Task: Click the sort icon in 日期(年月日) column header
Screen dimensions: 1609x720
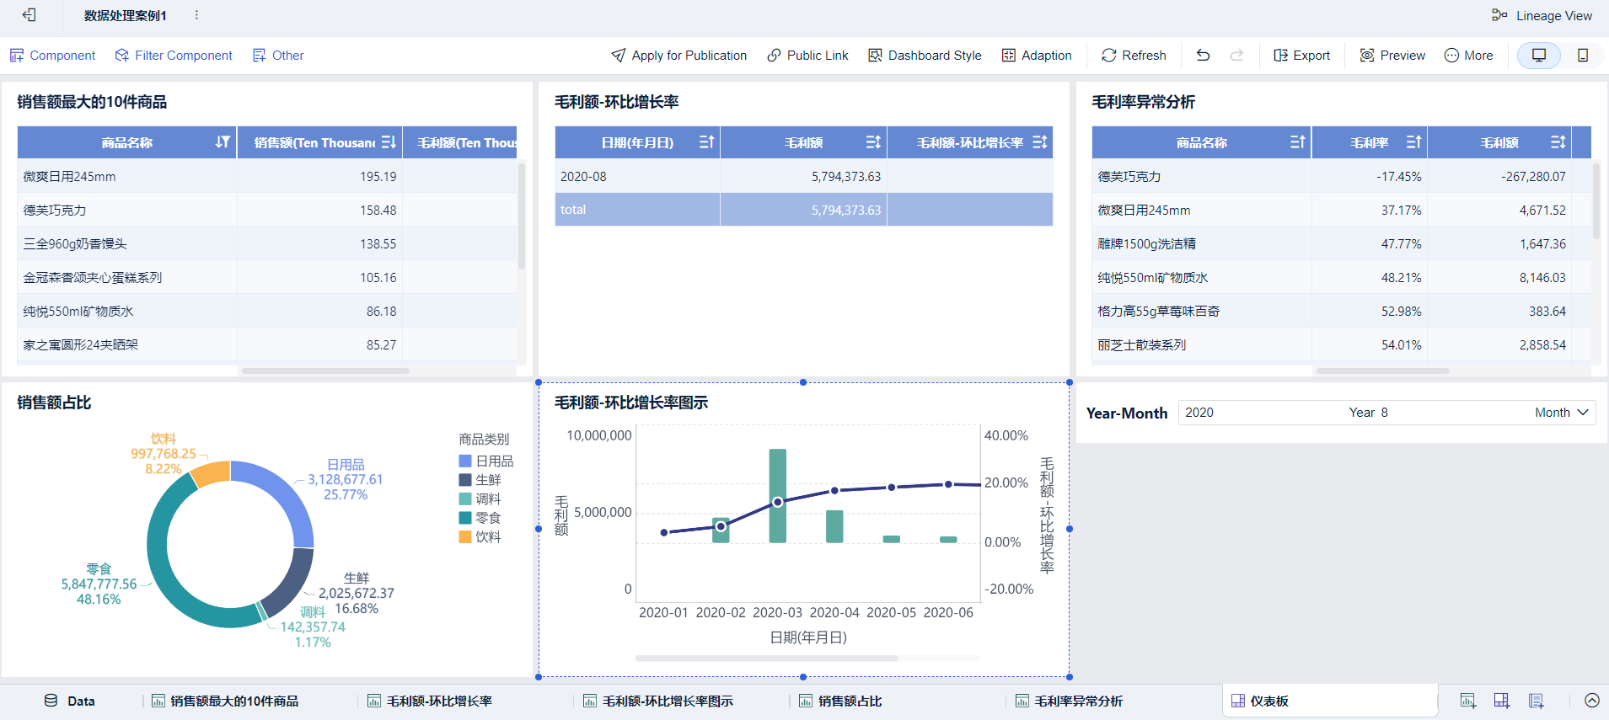Action: pos(706,142)
